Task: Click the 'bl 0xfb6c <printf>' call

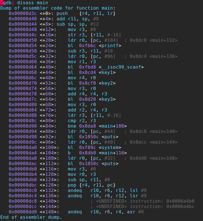Action: 95,45
